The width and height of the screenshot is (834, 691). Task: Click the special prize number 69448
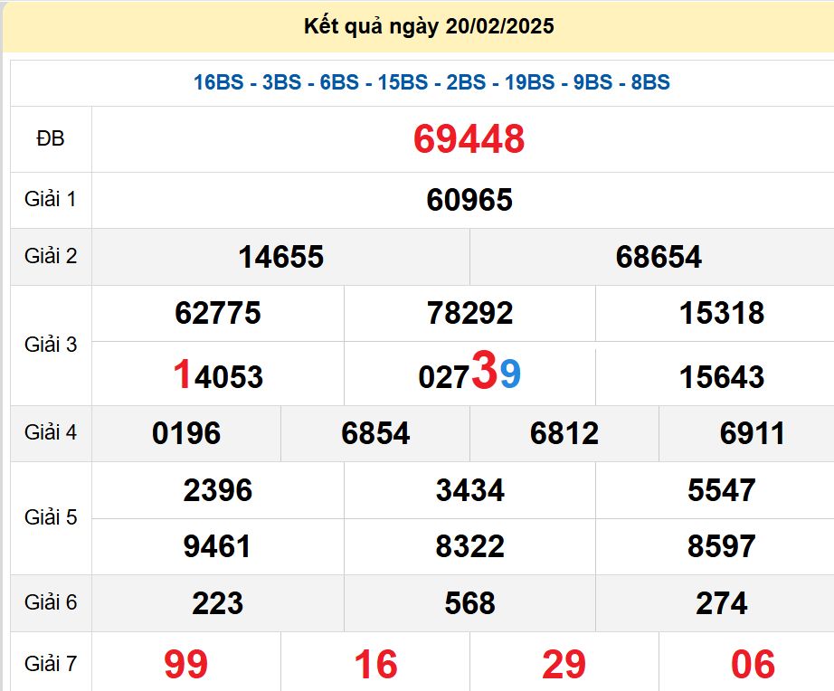[x=469, y=139]
